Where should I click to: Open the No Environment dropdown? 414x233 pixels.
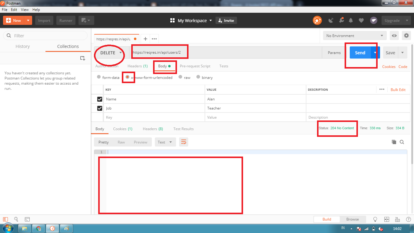pos(355,35)
